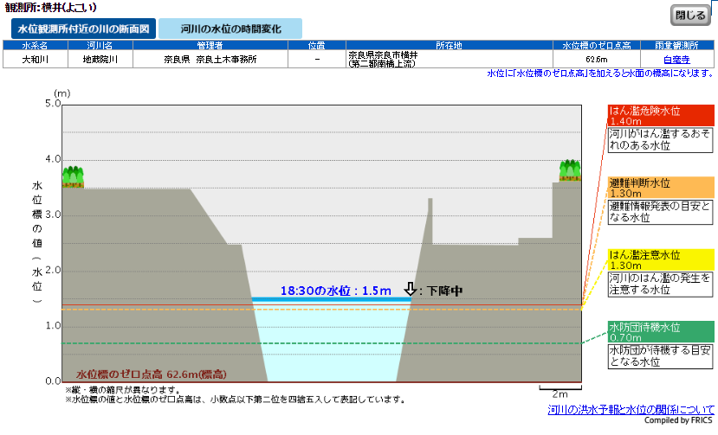This screenshot has width=718, height=435.
Task: Click the 大和川 table cell
Action: pyautogui.click(x=36, y=60)
